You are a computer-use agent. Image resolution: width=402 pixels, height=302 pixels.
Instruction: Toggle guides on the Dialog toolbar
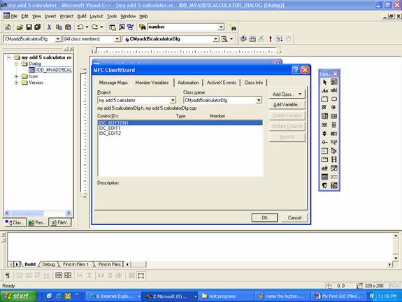[x=141, y=276]
